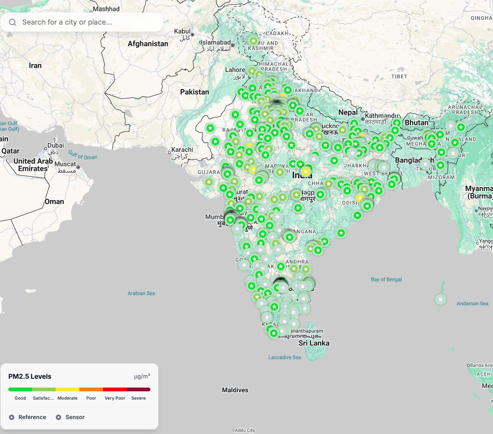493x434 pixels.
Task: Select the red 'Very Poor' scale segment
Action: (115, 389)
